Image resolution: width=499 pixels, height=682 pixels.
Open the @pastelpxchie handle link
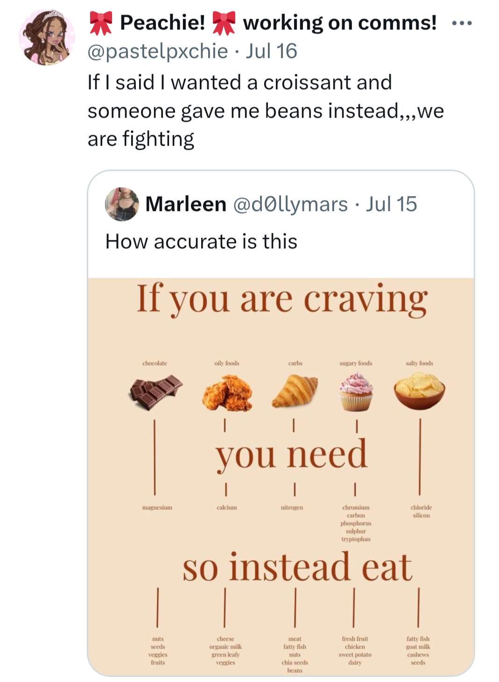click(158, 51)
